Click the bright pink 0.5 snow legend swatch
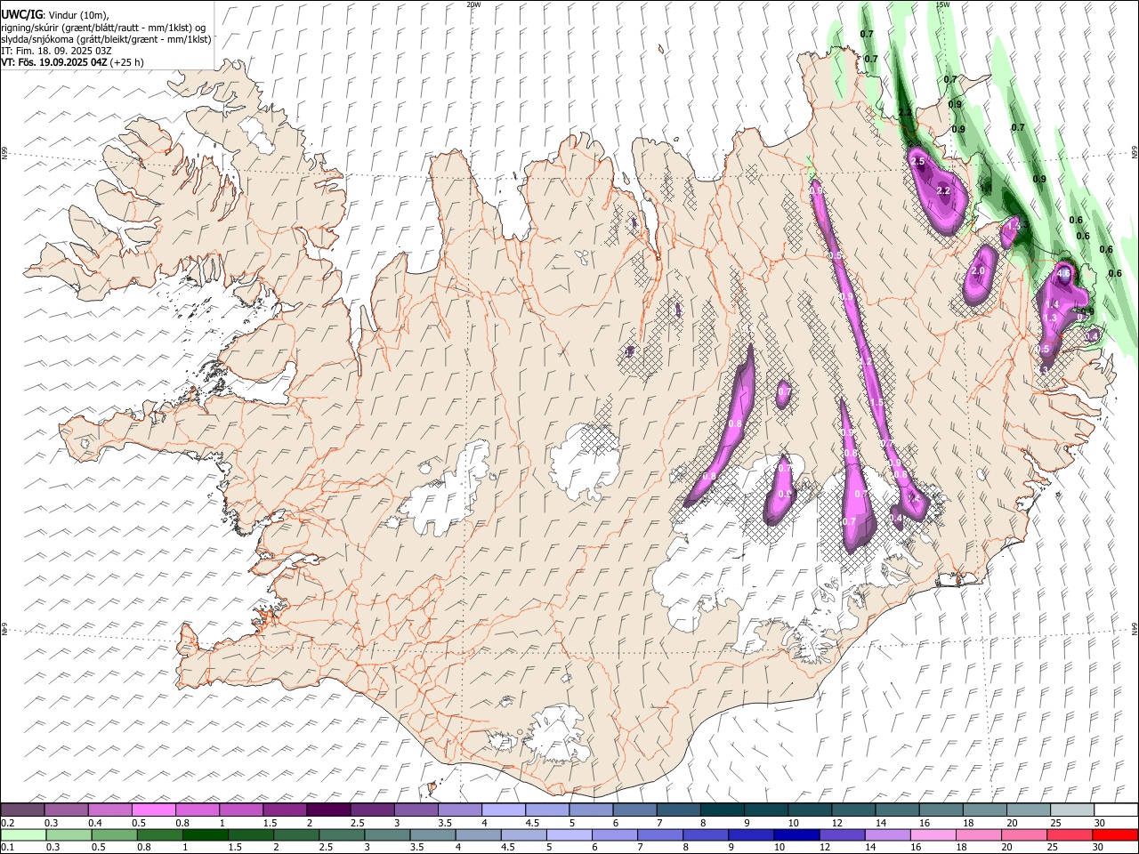Screen dimensions: 1139x854 click(153, 810)
